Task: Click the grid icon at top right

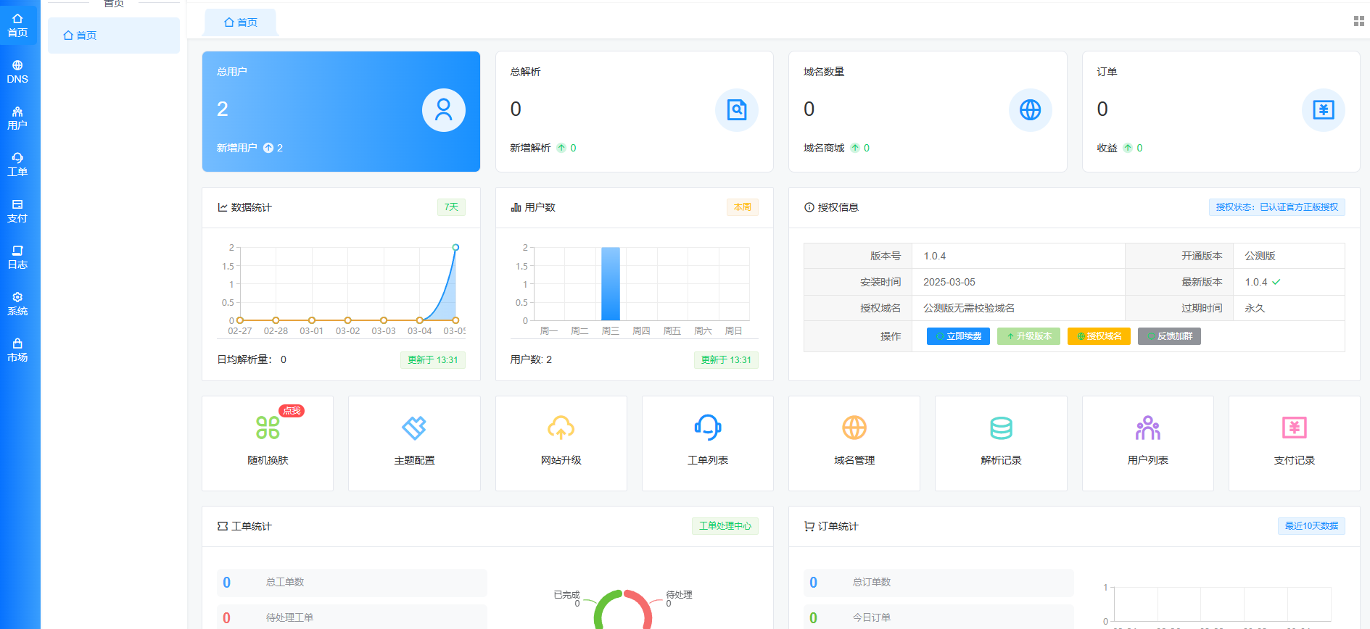Action: pyautogui.click(x=1358, y=21)
